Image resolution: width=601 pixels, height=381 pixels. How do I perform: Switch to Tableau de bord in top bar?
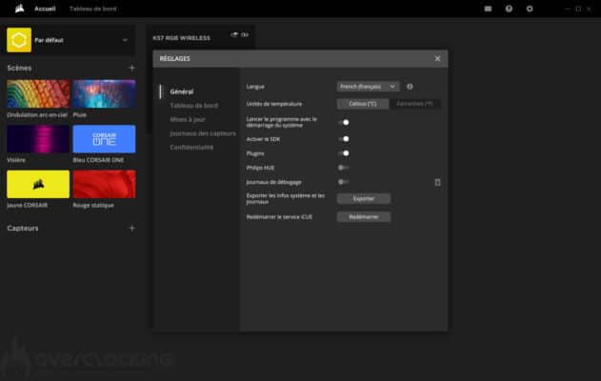click(92, 9)
